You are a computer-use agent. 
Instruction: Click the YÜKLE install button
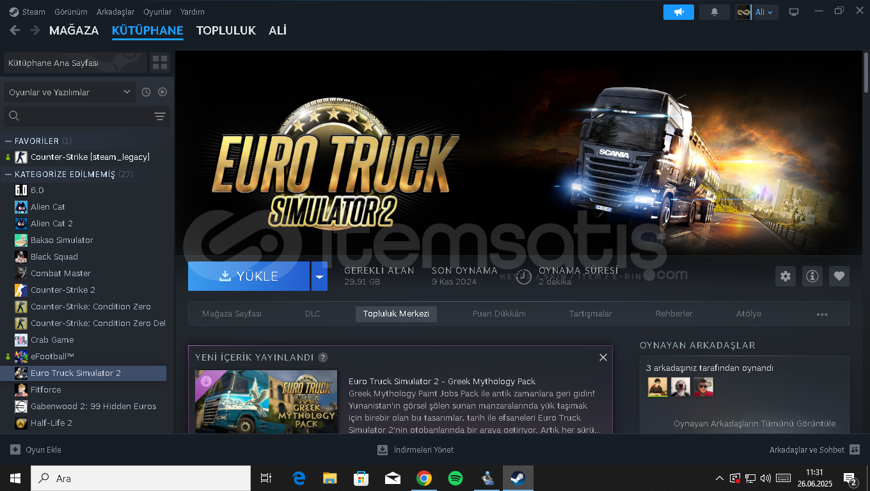coord(249,276)
